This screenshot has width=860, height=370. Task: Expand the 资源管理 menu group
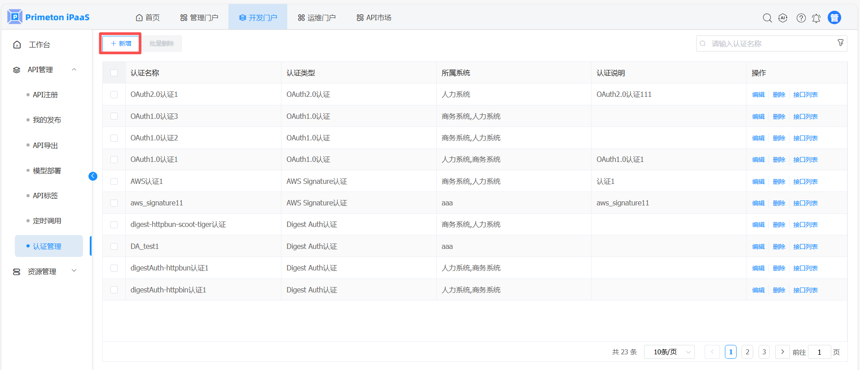click(74, 271)
